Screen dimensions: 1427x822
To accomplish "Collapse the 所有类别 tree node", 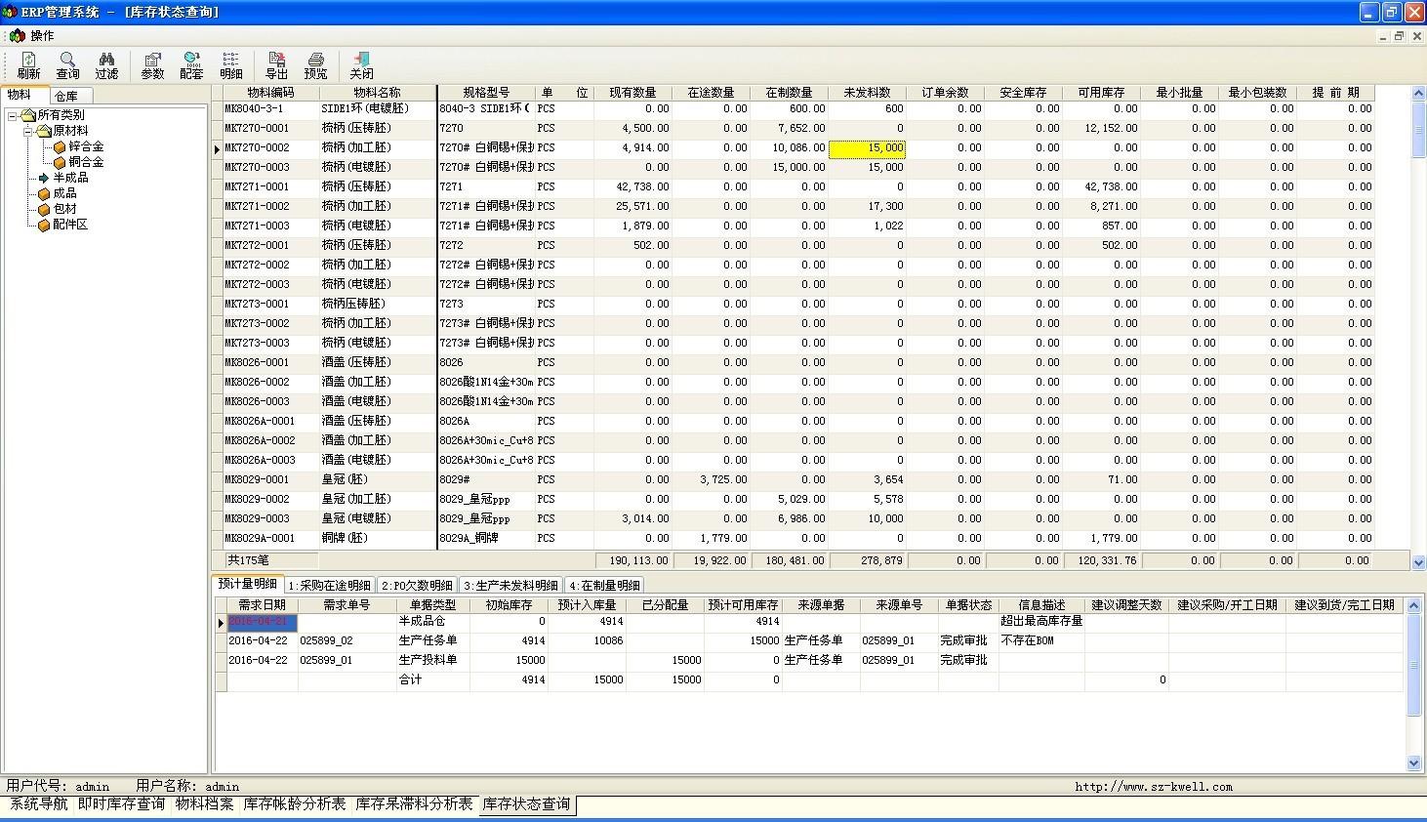I will click(12, 115).
